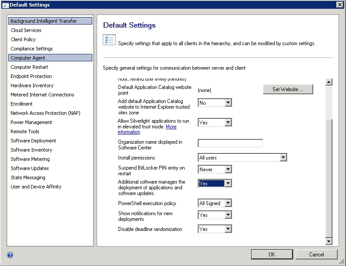Open the Install permissions dropdown
346x266 pixels.
click(283, 158)
